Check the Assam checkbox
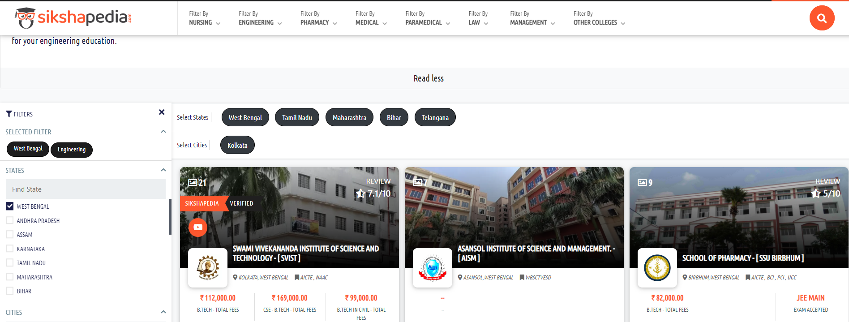This screenshot has height=322, width=849. click(x=9, y=234)
